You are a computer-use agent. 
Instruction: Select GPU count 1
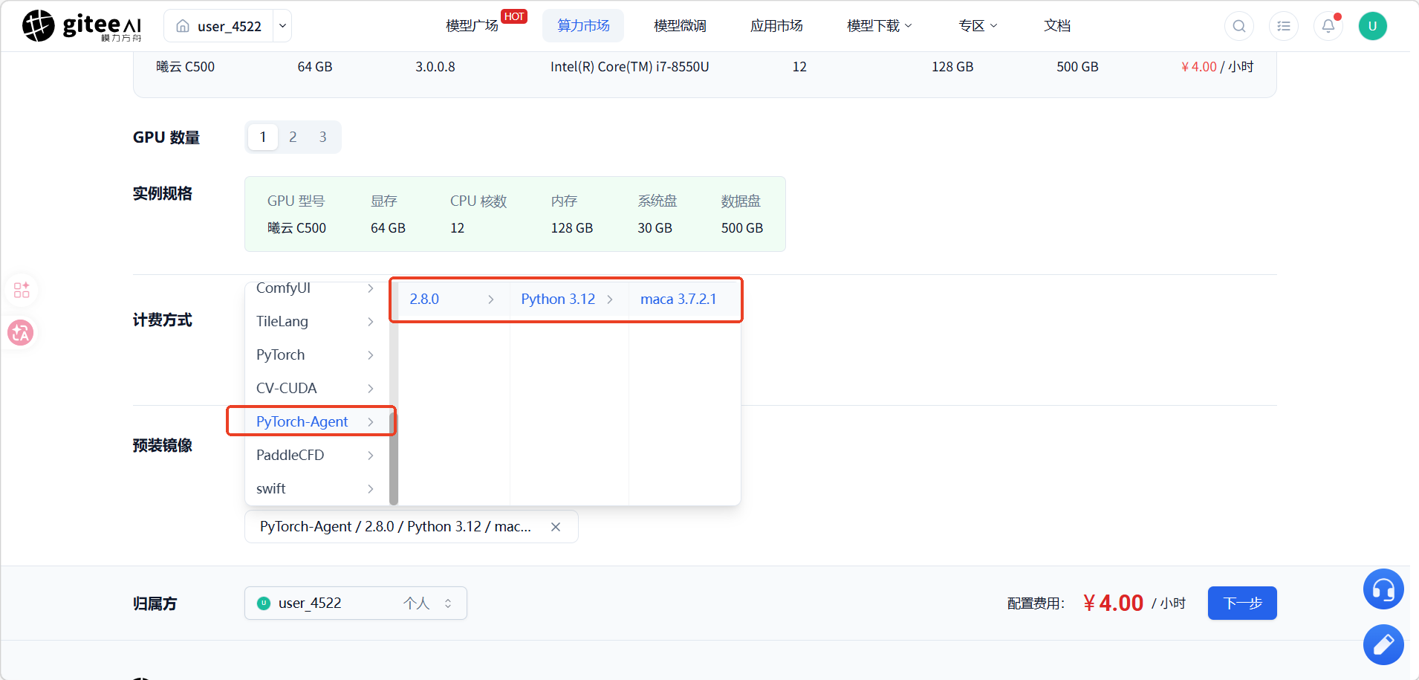point(263,137)
